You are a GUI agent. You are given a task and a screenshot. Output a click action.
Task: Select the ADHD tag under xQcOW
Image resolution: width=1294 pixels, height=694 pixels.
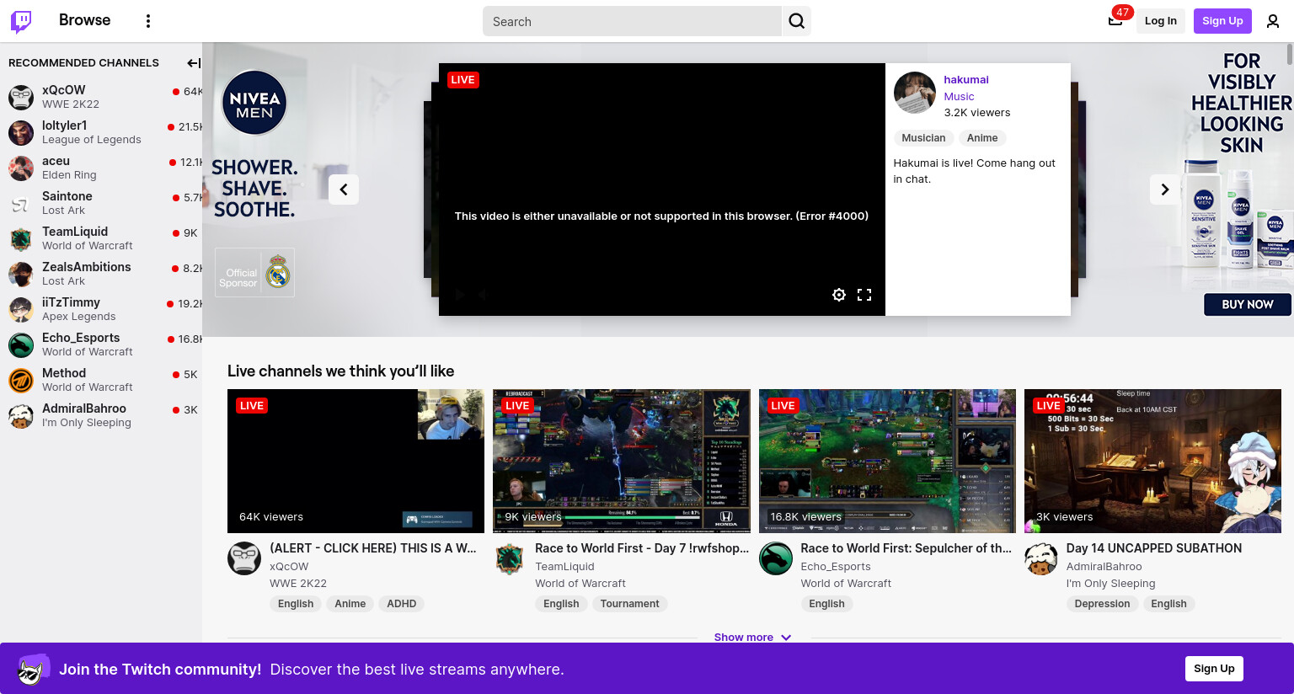coord(402,604)
